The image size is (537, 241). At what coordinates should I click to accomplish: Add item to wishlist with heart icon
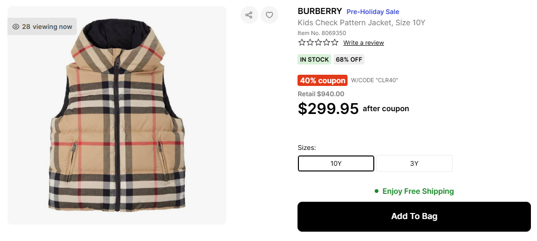pyautogui.click(x=269, y=15)
